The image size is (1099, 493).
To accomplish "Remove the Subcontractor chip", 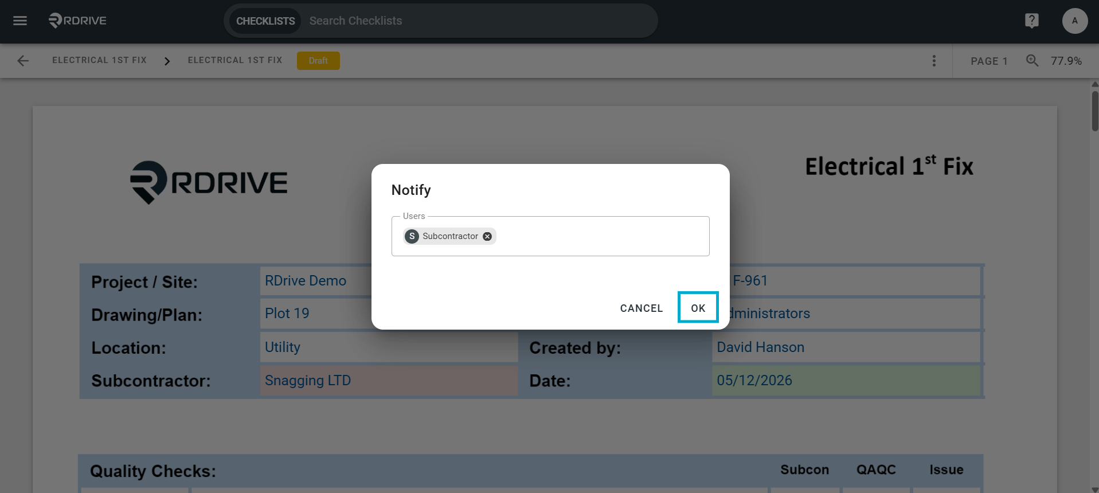I will click(x=487, y=236).
